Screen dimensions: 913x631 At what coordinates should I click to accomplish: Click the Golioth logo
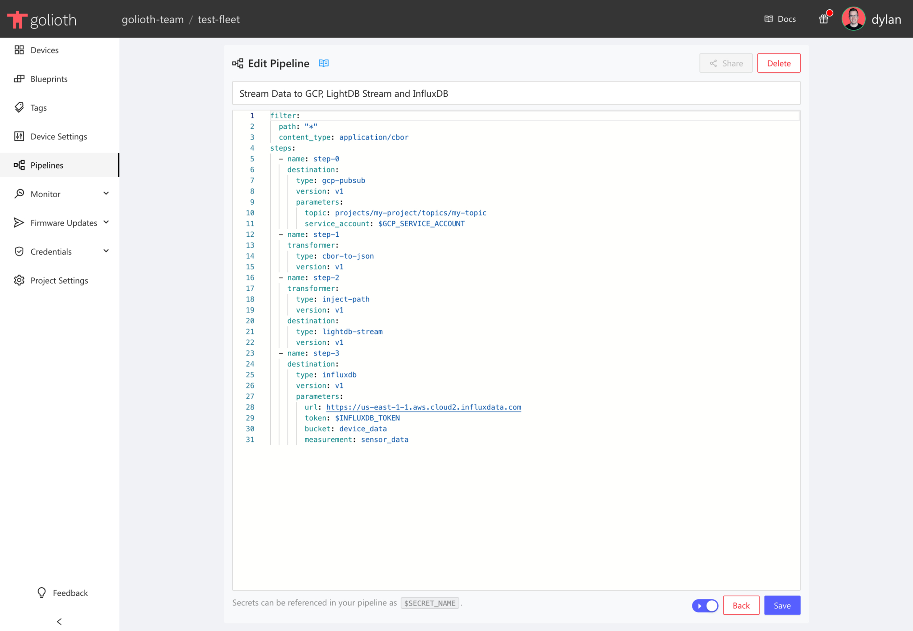tap(42, 19)
